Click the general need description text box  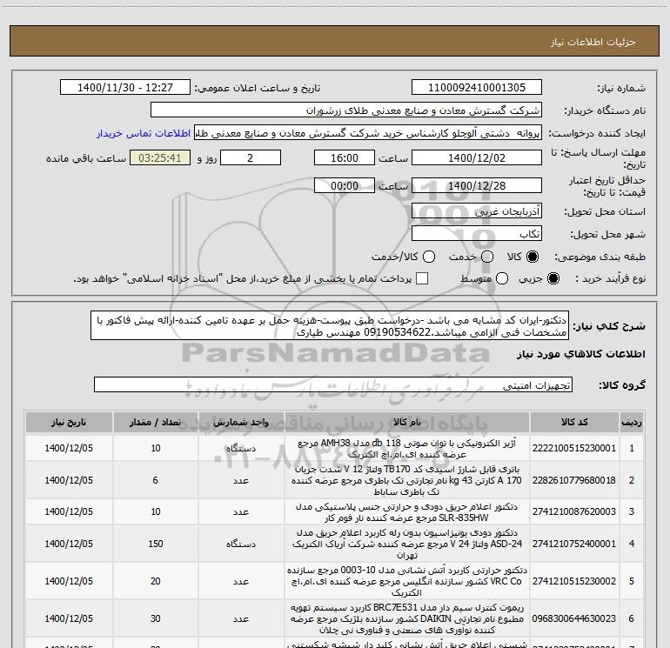pos(330,325)
